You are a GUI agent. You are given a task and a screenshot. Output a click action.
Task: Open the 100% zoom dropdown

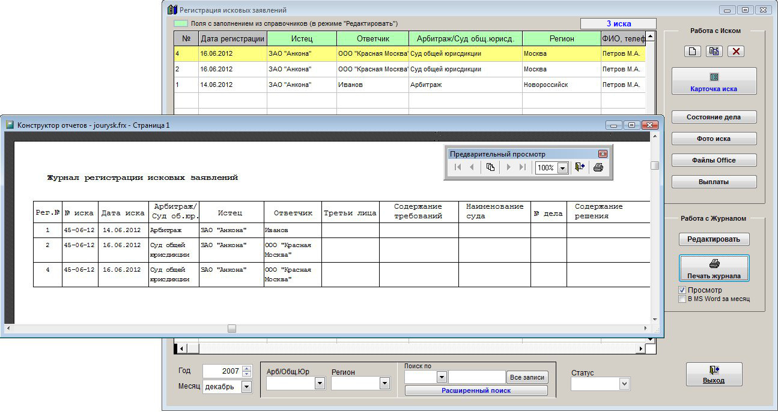click(563, 168)
